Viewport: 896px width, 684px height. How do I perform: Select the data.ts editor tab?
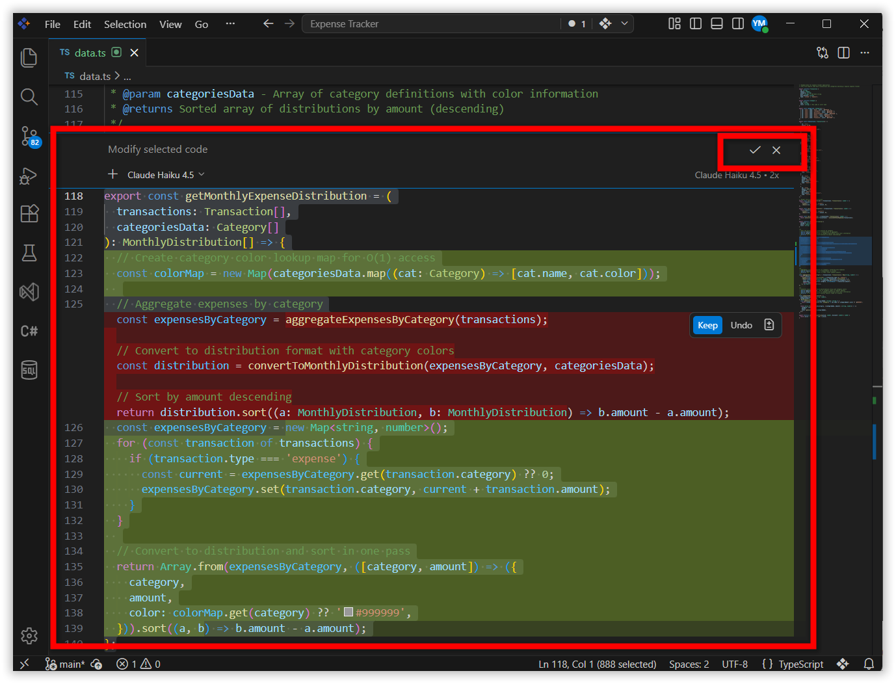[x=98, y=53]
